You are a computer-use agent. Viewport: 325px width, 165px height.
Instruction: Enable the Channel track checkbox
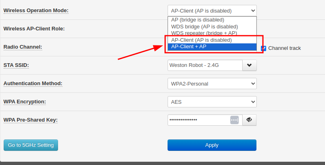coord(264,48)
